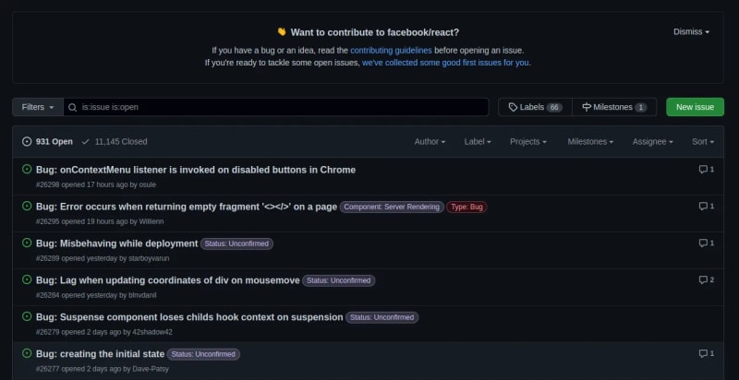Open the Label filter dropdown
Viewport: 739px width, 380px height.
pyautogui.click(x=478, y=141)
